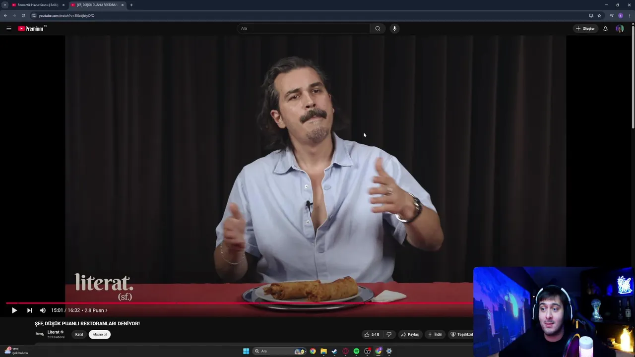Dislike the video with thumbs down
The height and width of the screenshot is (357, 635).
pos(389,334)
